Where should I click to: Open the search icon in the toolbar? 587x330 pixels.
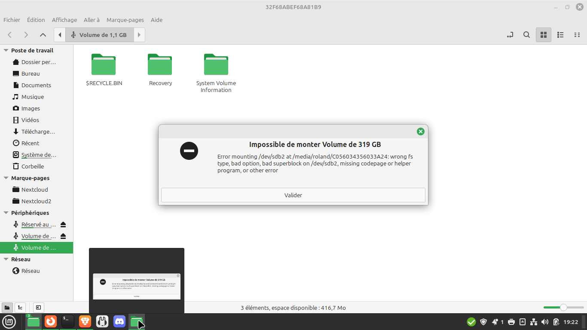[x=526, y=35]
